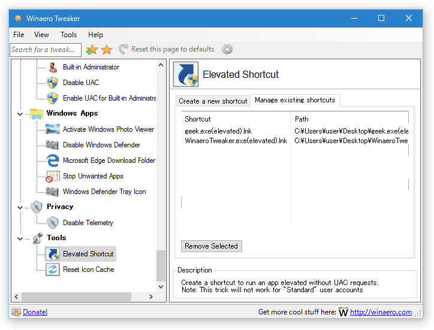Click the Remove Selected button
The height and width of the screenshot is (330, 434).
tap(212, 246)
